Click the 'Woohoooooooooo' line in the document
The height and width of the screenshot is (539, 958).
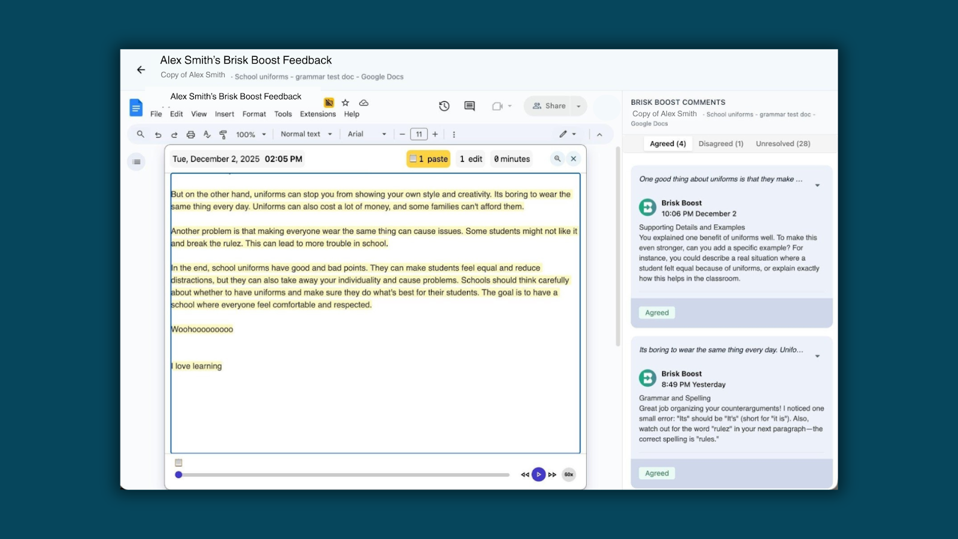[202, 329]
